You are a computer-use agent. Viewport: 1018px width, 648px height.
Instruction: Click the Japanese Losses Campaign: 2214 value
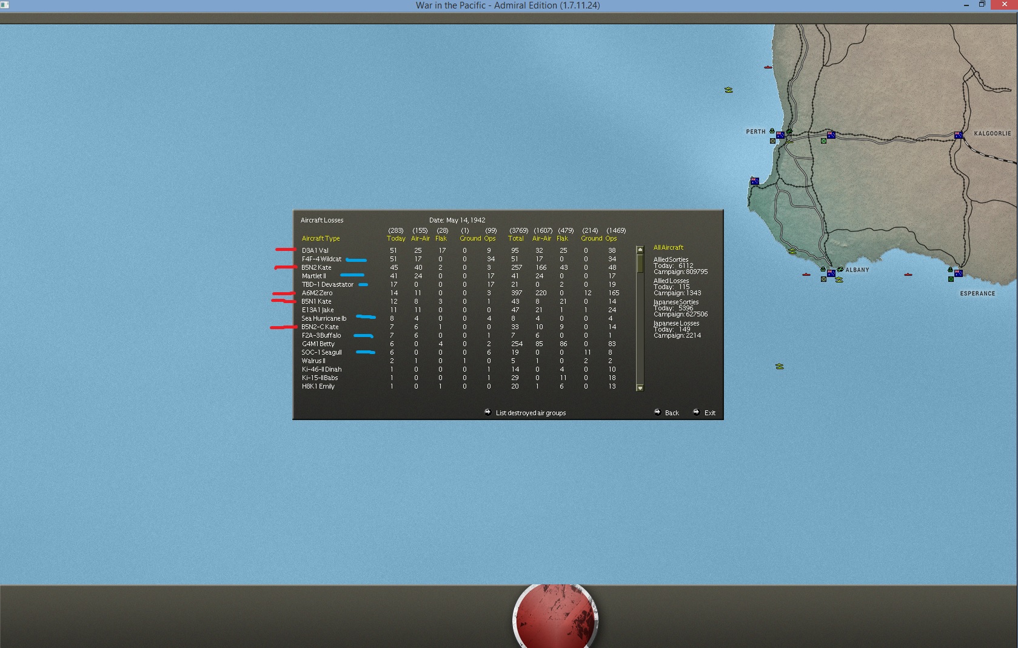pos(677,335)
